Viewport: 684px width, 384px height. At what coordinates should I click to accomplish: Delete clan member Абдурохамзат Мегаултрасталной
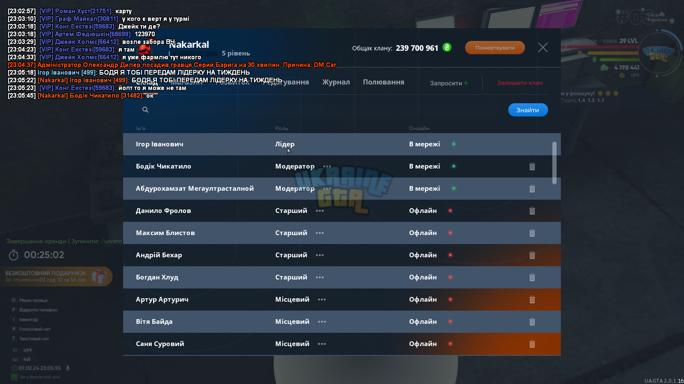coord(532,189)
